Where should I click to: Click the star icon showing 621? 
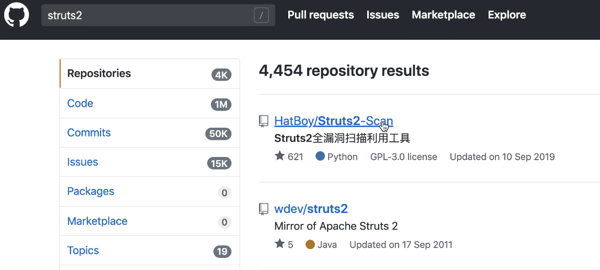pos(280,156)
